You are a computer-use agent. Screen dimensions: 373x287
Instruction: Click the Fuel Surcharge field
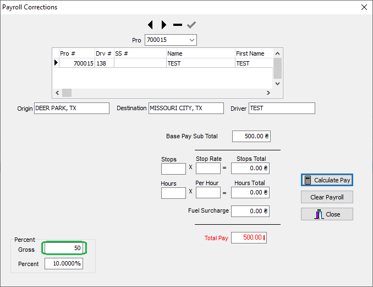[250, 211]
